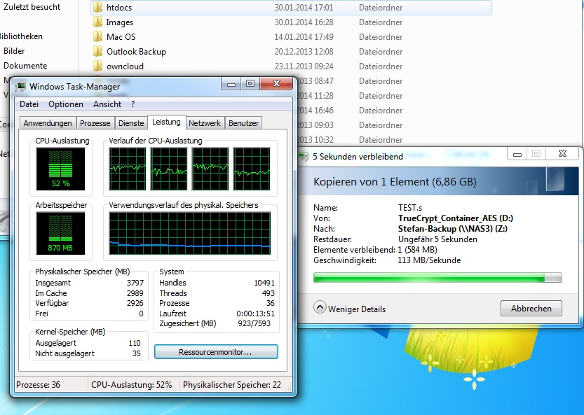Click the Zugesichert value 923/7593
Image resolution: width=584 pixels, height=415 pixels.
(x=254, y=323)
